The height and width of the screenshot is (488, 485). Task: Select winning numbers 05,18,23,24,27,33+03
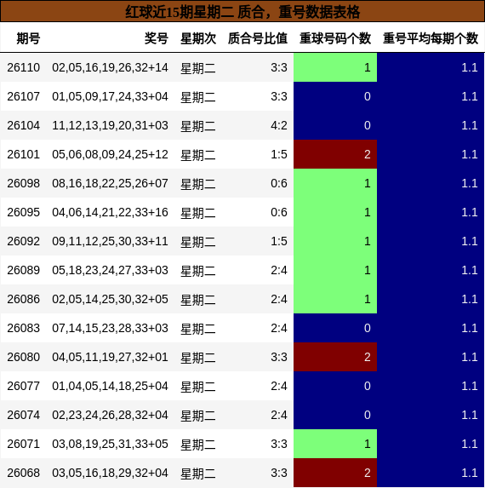tap(110, 270)
